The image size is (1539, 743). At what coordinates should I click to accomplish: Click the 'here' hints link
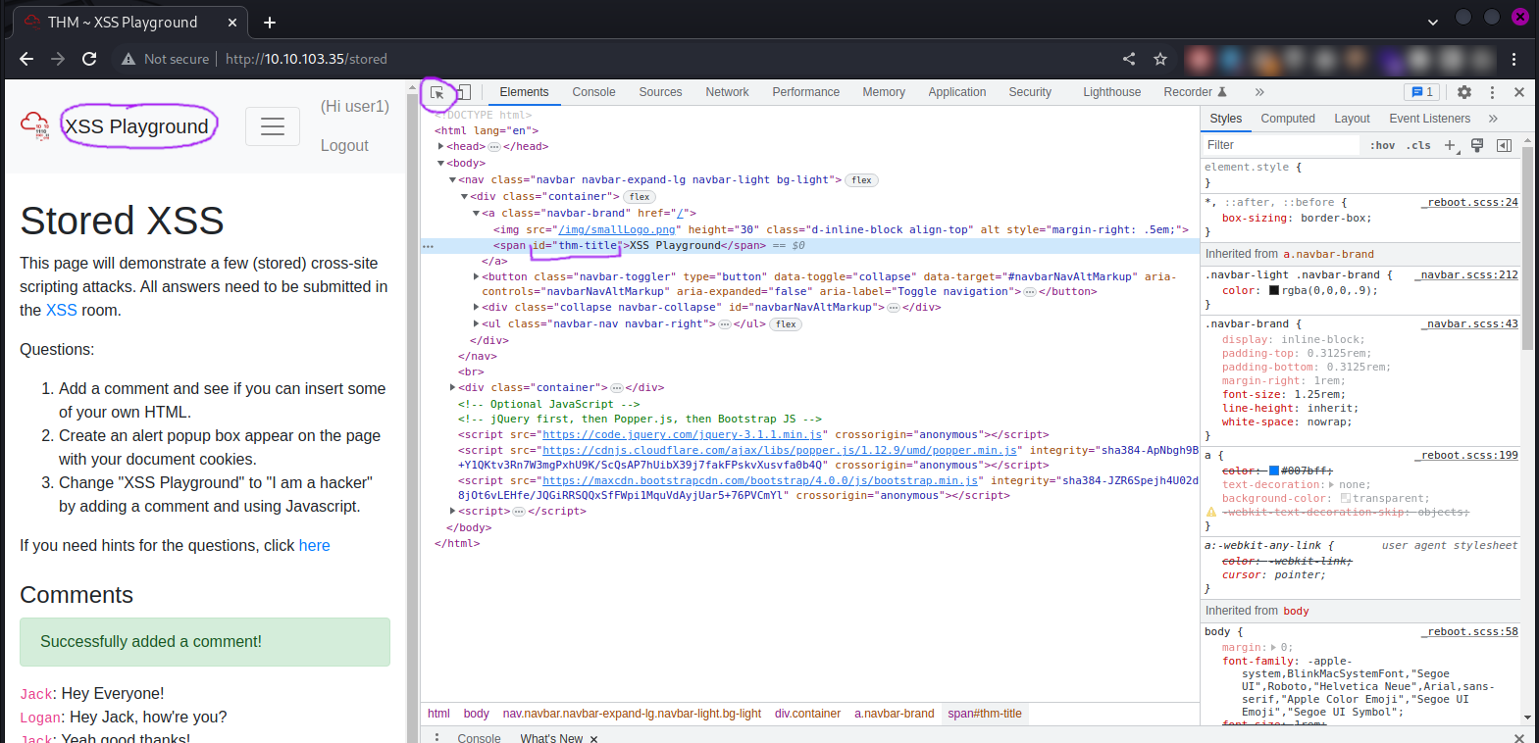pos(314,545)
